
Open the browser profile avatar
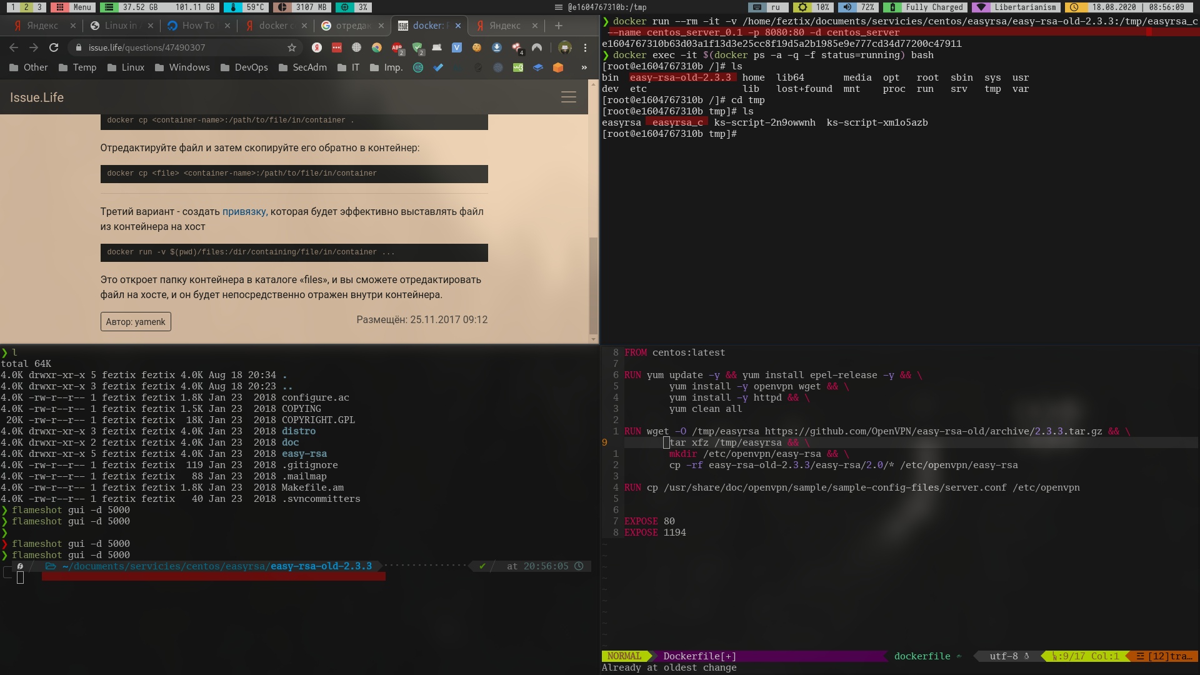(564, 47)
